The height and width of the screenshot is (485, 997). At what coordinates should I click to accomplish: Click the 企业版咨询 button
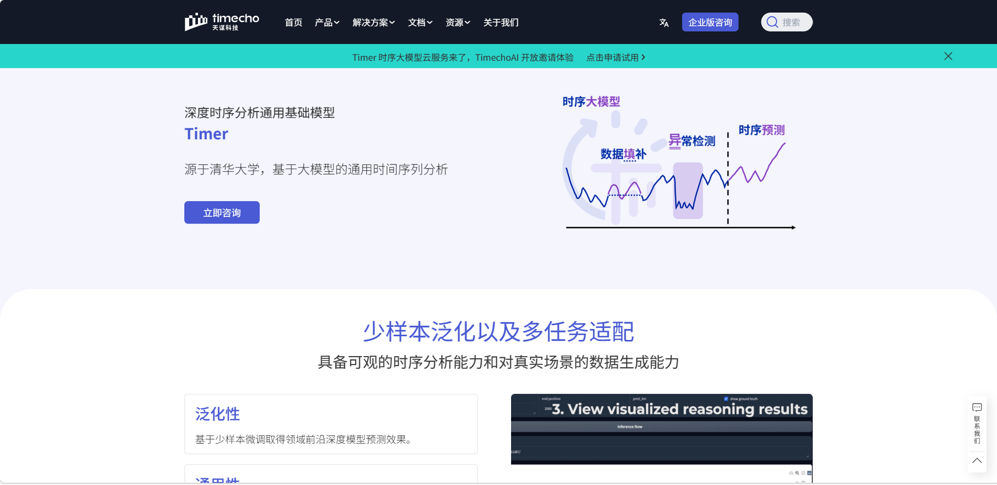coord(710,22)
